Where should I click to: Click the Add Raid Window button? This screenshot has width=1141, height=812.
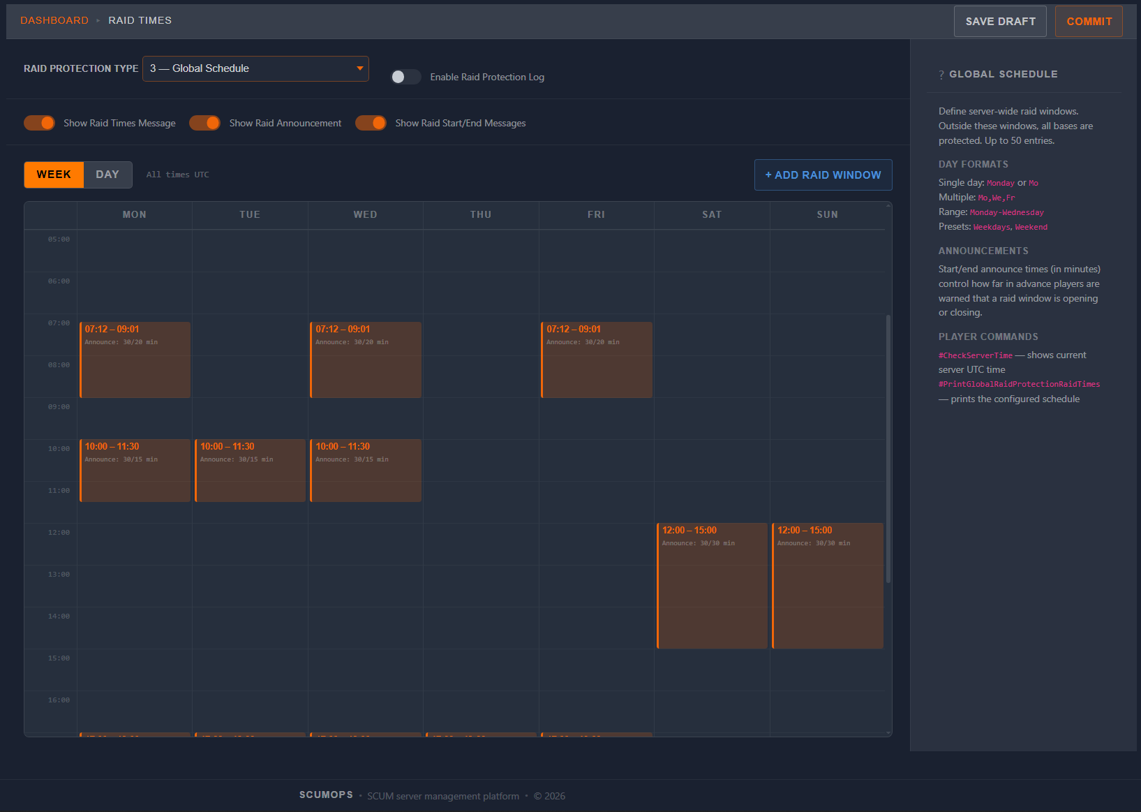pyautogui.click(x=823, y=175)
